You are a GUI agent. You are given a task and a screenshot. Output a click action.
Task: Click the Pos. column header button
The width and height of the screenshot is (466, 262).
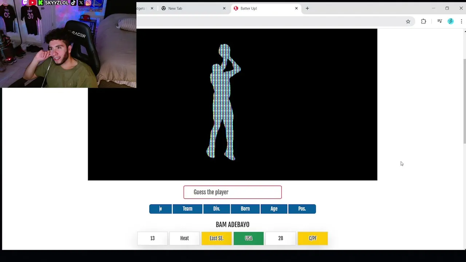coord(302,209)
